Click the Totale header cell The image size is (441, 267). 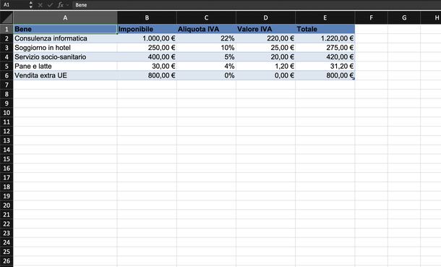coord(325,29)
